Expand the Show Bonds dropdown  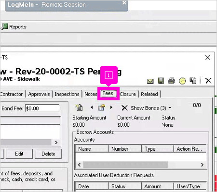coord(170,108)
